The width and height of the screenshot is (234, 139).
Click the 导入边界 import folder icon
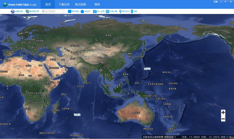pyautogui.click(x=95, y=11)
